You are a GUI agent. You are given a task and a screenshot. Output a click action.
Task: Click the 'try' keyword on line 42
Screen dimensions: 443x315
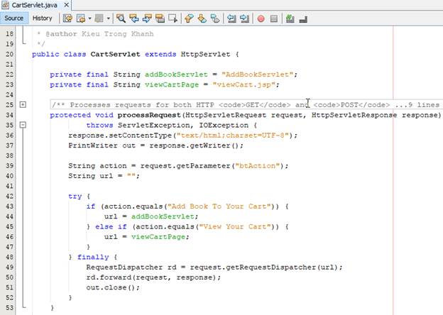[75, 197]
